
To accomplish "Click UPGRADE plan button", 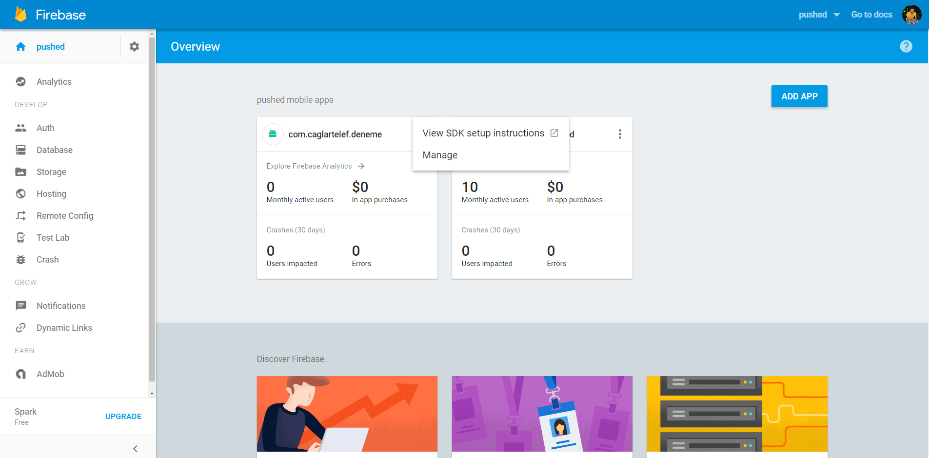I will (123, 417).
